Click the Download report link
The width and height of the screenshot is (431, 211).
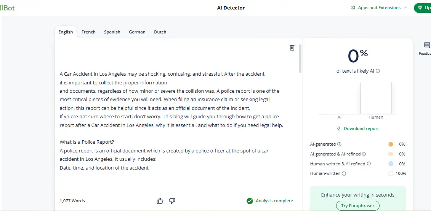click(x=358, y=129)
